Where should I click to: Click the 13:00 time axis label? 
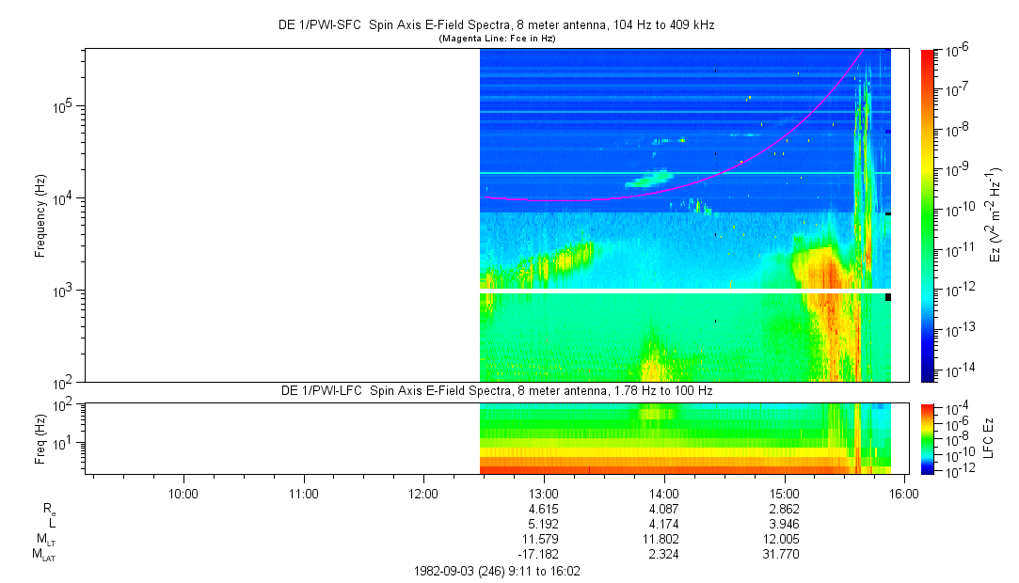click(543, 494)
